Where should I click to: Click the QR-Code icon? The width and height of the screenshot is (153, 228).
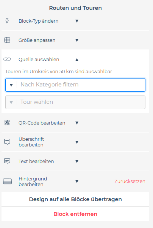coord(7,123)
